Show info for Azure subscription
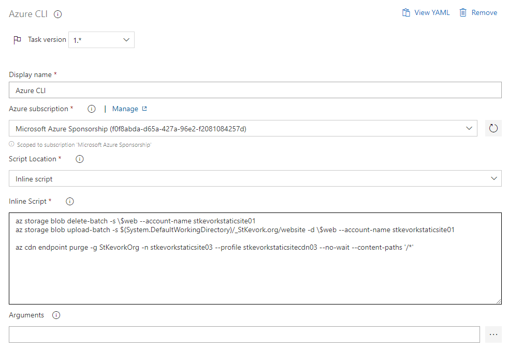 pos(92,109)
